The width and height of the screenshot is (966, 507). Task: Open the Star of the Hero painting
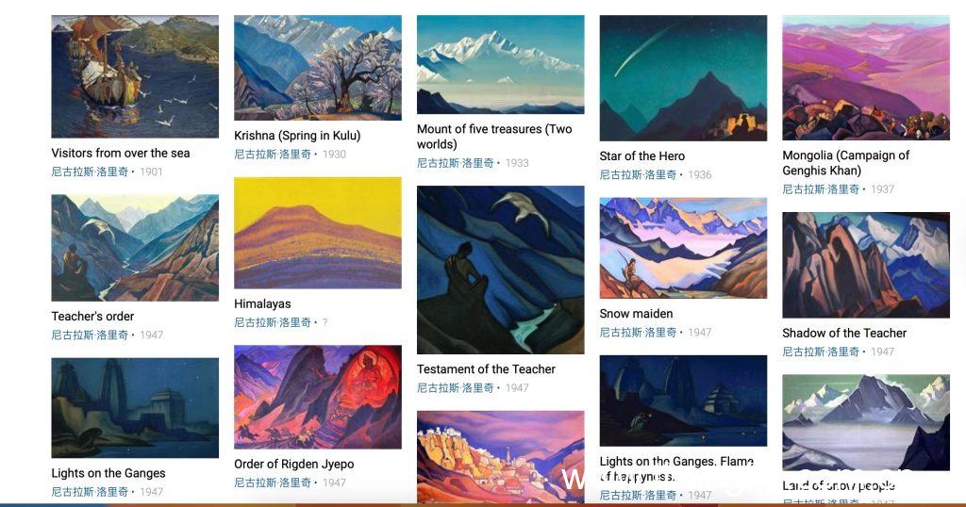click(683, 78)
